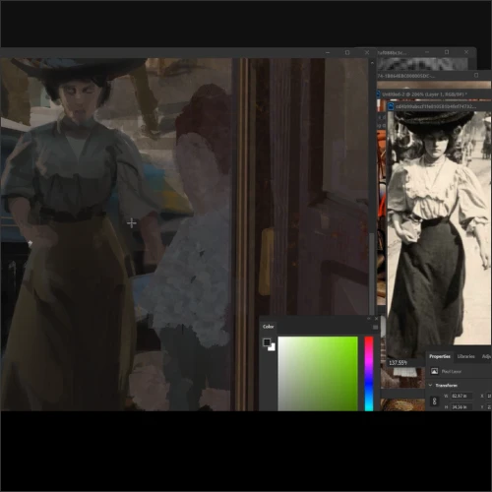Switch to the Libraries tab
Image resolution: width=492 pixels, height=492 pixels.
click(465, 356)
